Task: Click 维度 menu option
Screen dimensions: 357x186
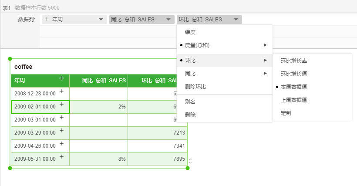Action: (190, 32)
